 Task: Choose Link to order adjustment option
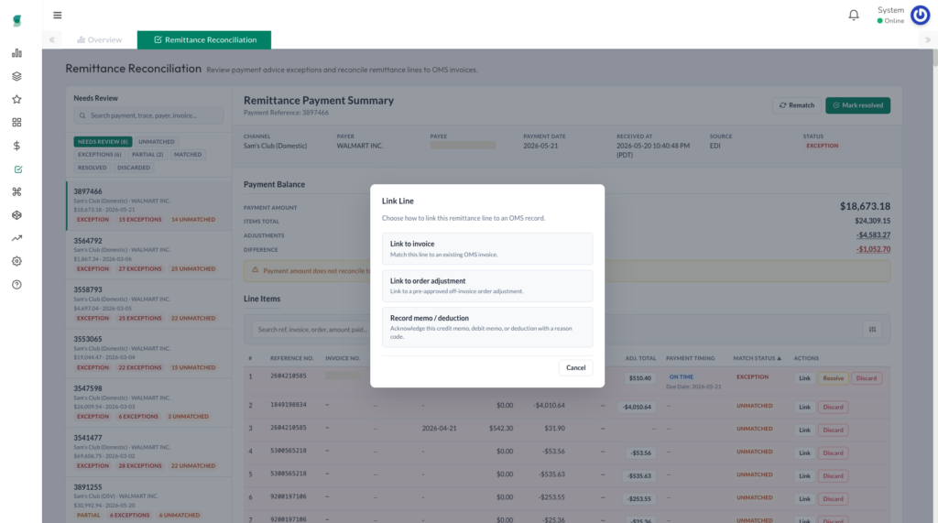coord(487,286)
